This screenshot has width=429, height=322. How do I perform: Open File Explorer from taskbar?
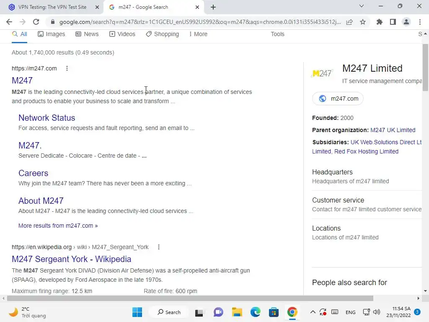point(237,312)
